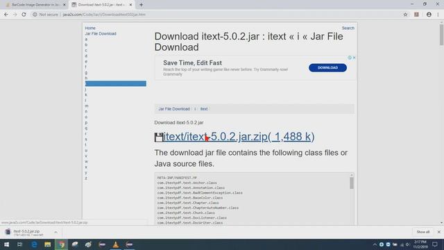
Task: Close the Download itext-5.0.2.jar tab
Action: pyautogui.click(x=130, y=5)
